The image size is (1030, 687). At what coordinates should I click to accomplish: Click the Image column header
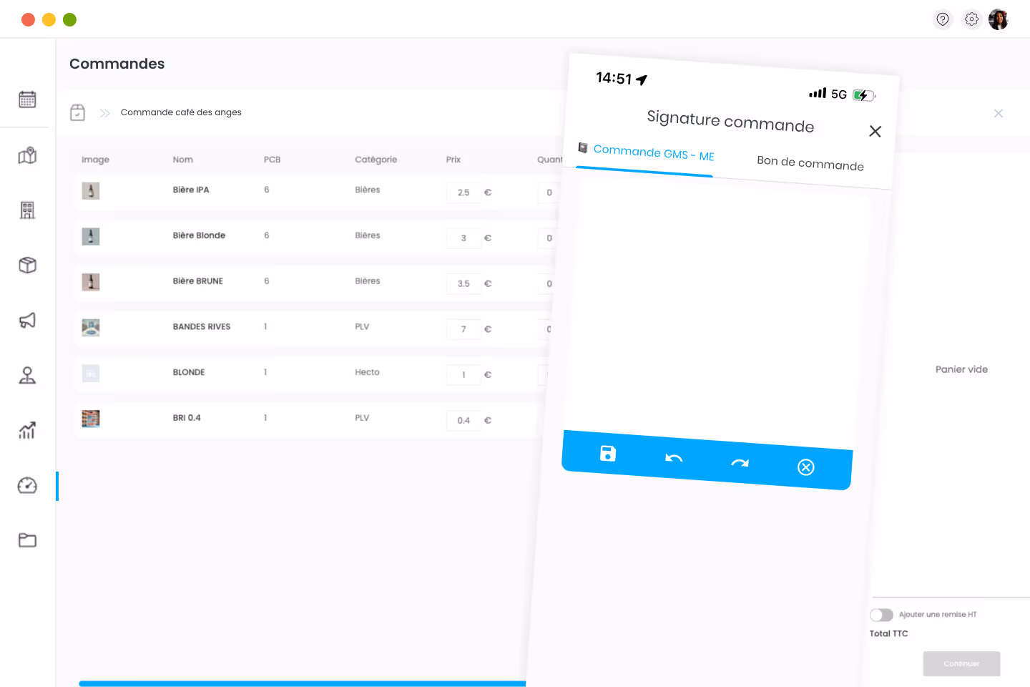coord(95,160)
